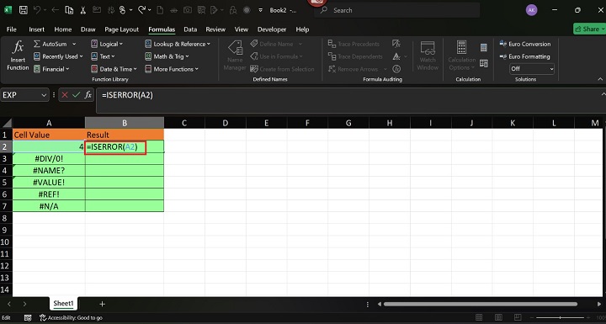This screenshot has height=324, width=606.
Task: Click the Paste clipboard icon in title bar
Action: [x=69, y=10]
